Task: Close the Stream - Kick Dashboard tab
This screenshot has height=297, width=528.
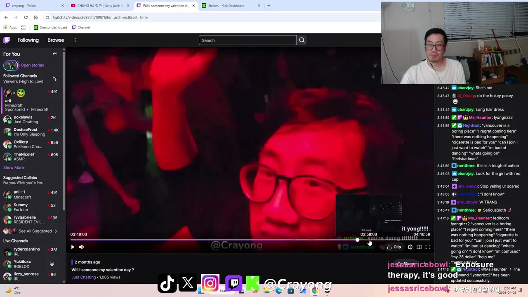Action: click(259, 5)
